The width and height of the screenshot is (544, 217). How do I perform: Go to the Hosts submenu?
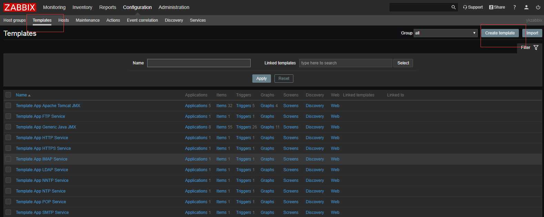[63, 20]
